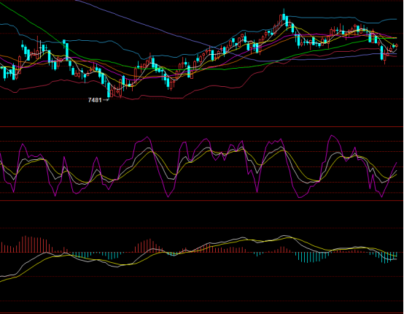The width and height of the screenshot is (404, 314).
Task: Click the red divider line above the MACD panel
Action: pos(202,201)
